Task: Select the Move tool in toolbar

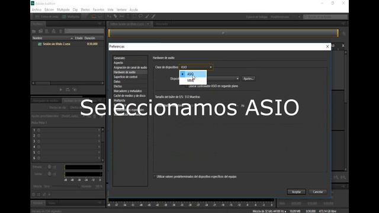Action: coord(109,17)
